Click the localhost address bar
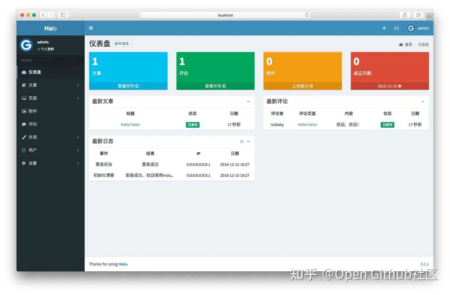 225,15
